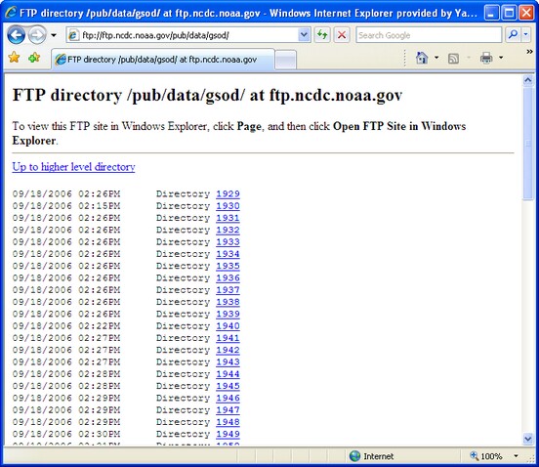The width and height of the screenshot is (539, 467).
Task: Click the Back navigation arrow
Action: (16, 35)
